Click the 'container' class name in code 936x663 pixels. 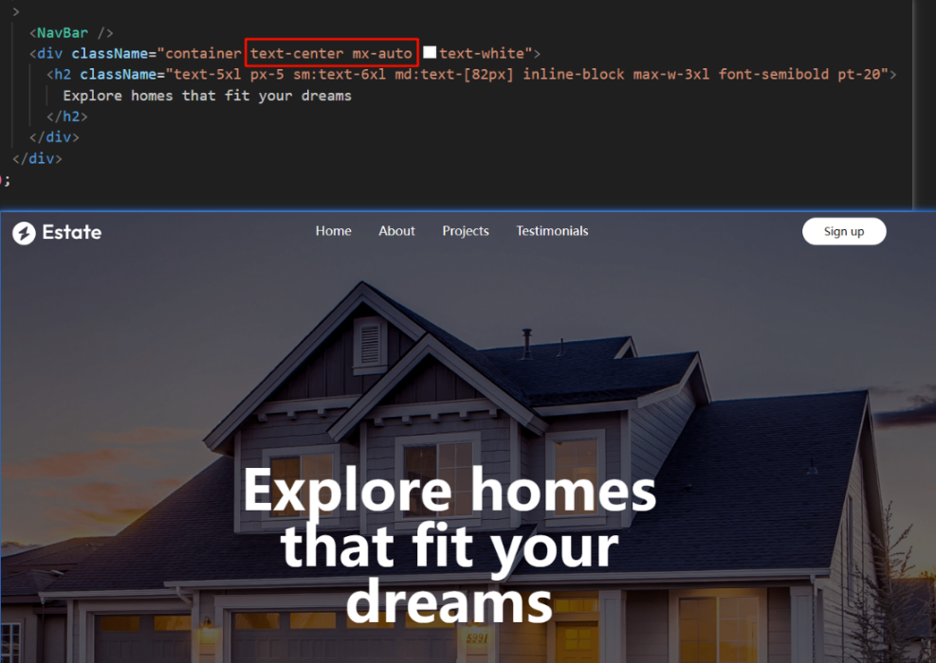(203, 53)
